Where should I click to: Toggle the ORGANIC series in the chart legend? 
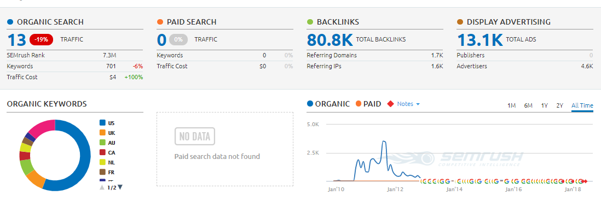coord(328,104)
